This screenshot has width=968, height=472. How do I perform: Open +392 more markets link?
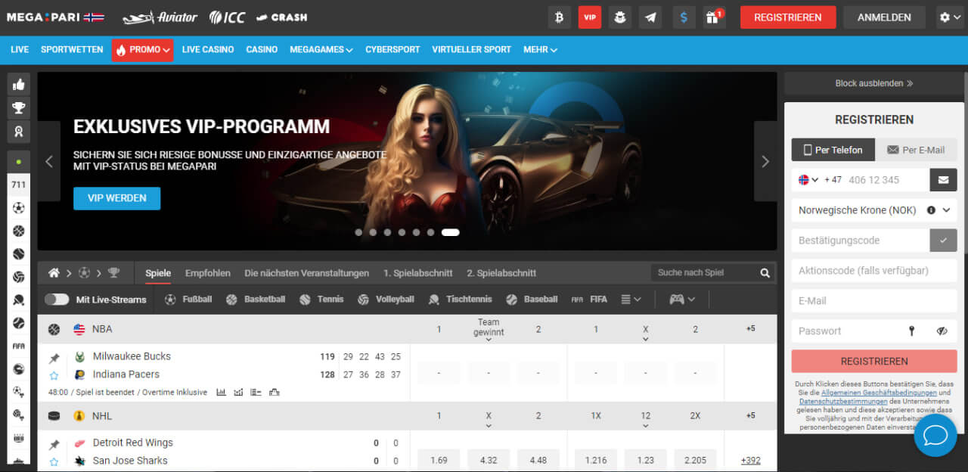pyautogui.click(x=751, y=461)
